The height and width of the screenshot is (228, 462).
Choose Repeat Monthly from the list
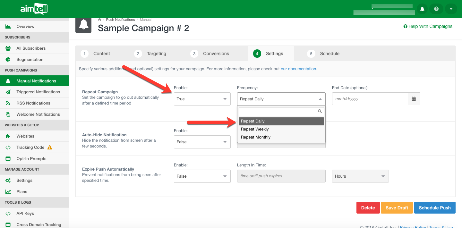pos(256,137)
